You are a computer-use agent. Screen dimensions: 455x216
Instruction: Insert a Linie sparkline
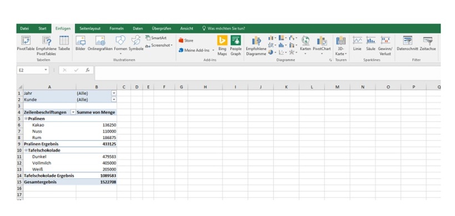(357, 43)
